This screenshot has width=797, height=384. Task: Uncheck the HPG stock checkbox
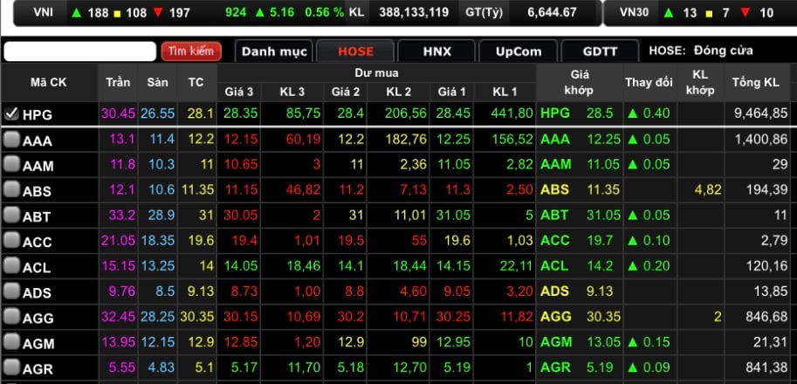click(x=11, y=113)
